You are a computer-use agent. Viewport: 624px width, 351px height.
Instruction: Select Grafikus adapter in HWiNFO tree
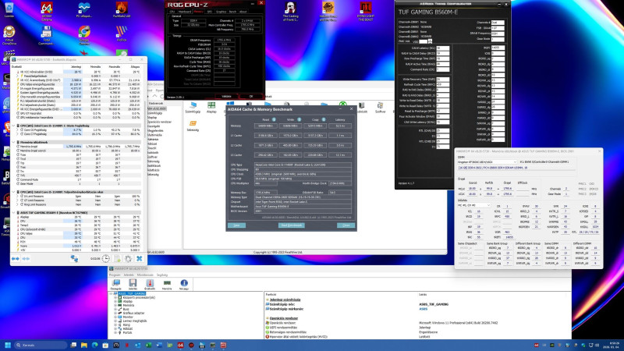point(133,314)
